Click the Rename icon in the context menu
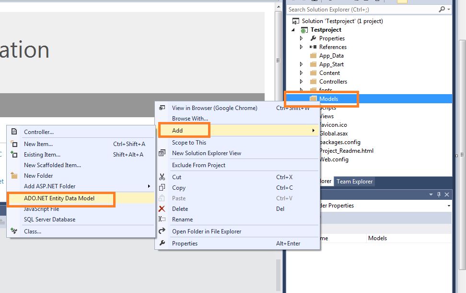 pos(162,219)
